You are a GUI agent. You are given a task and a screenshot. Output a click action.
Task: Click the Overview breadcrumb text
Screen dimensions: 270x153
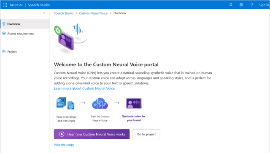pos(120,13)
